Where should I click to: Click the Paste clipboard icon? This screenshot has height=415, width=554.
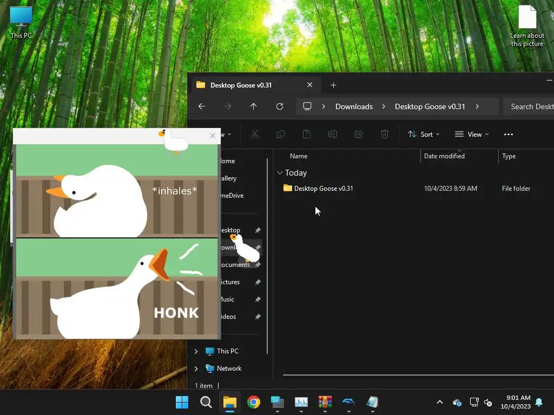tap(307, 134)
